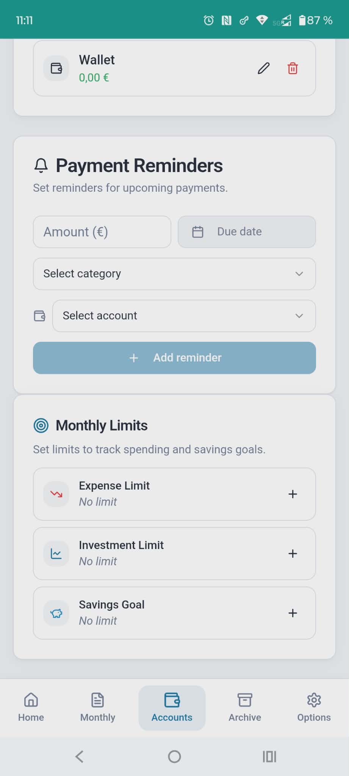Tap the Expense Limit trend-down icon
The image size is (349, 776).
[x=56, y=494]
